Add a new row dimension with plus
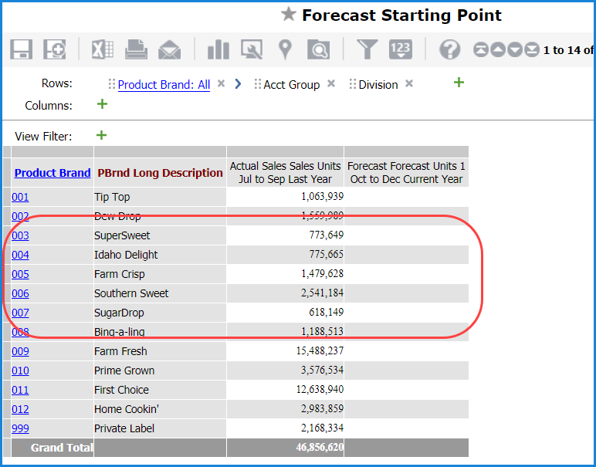The width and height of the screenshot is (596, 467). pos(459,83)
